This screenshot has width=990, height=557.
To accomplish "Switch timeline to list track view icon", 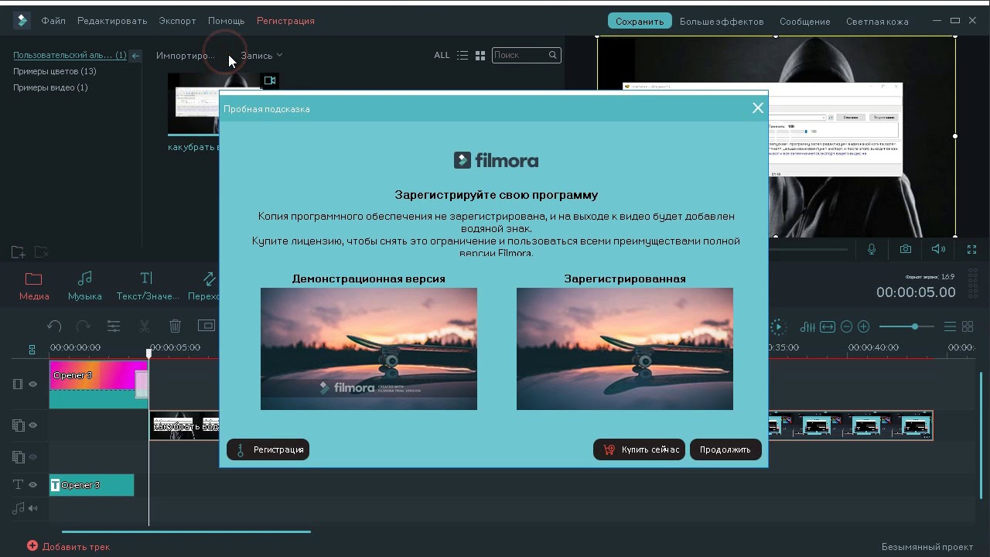I will (x=950, y=327).
